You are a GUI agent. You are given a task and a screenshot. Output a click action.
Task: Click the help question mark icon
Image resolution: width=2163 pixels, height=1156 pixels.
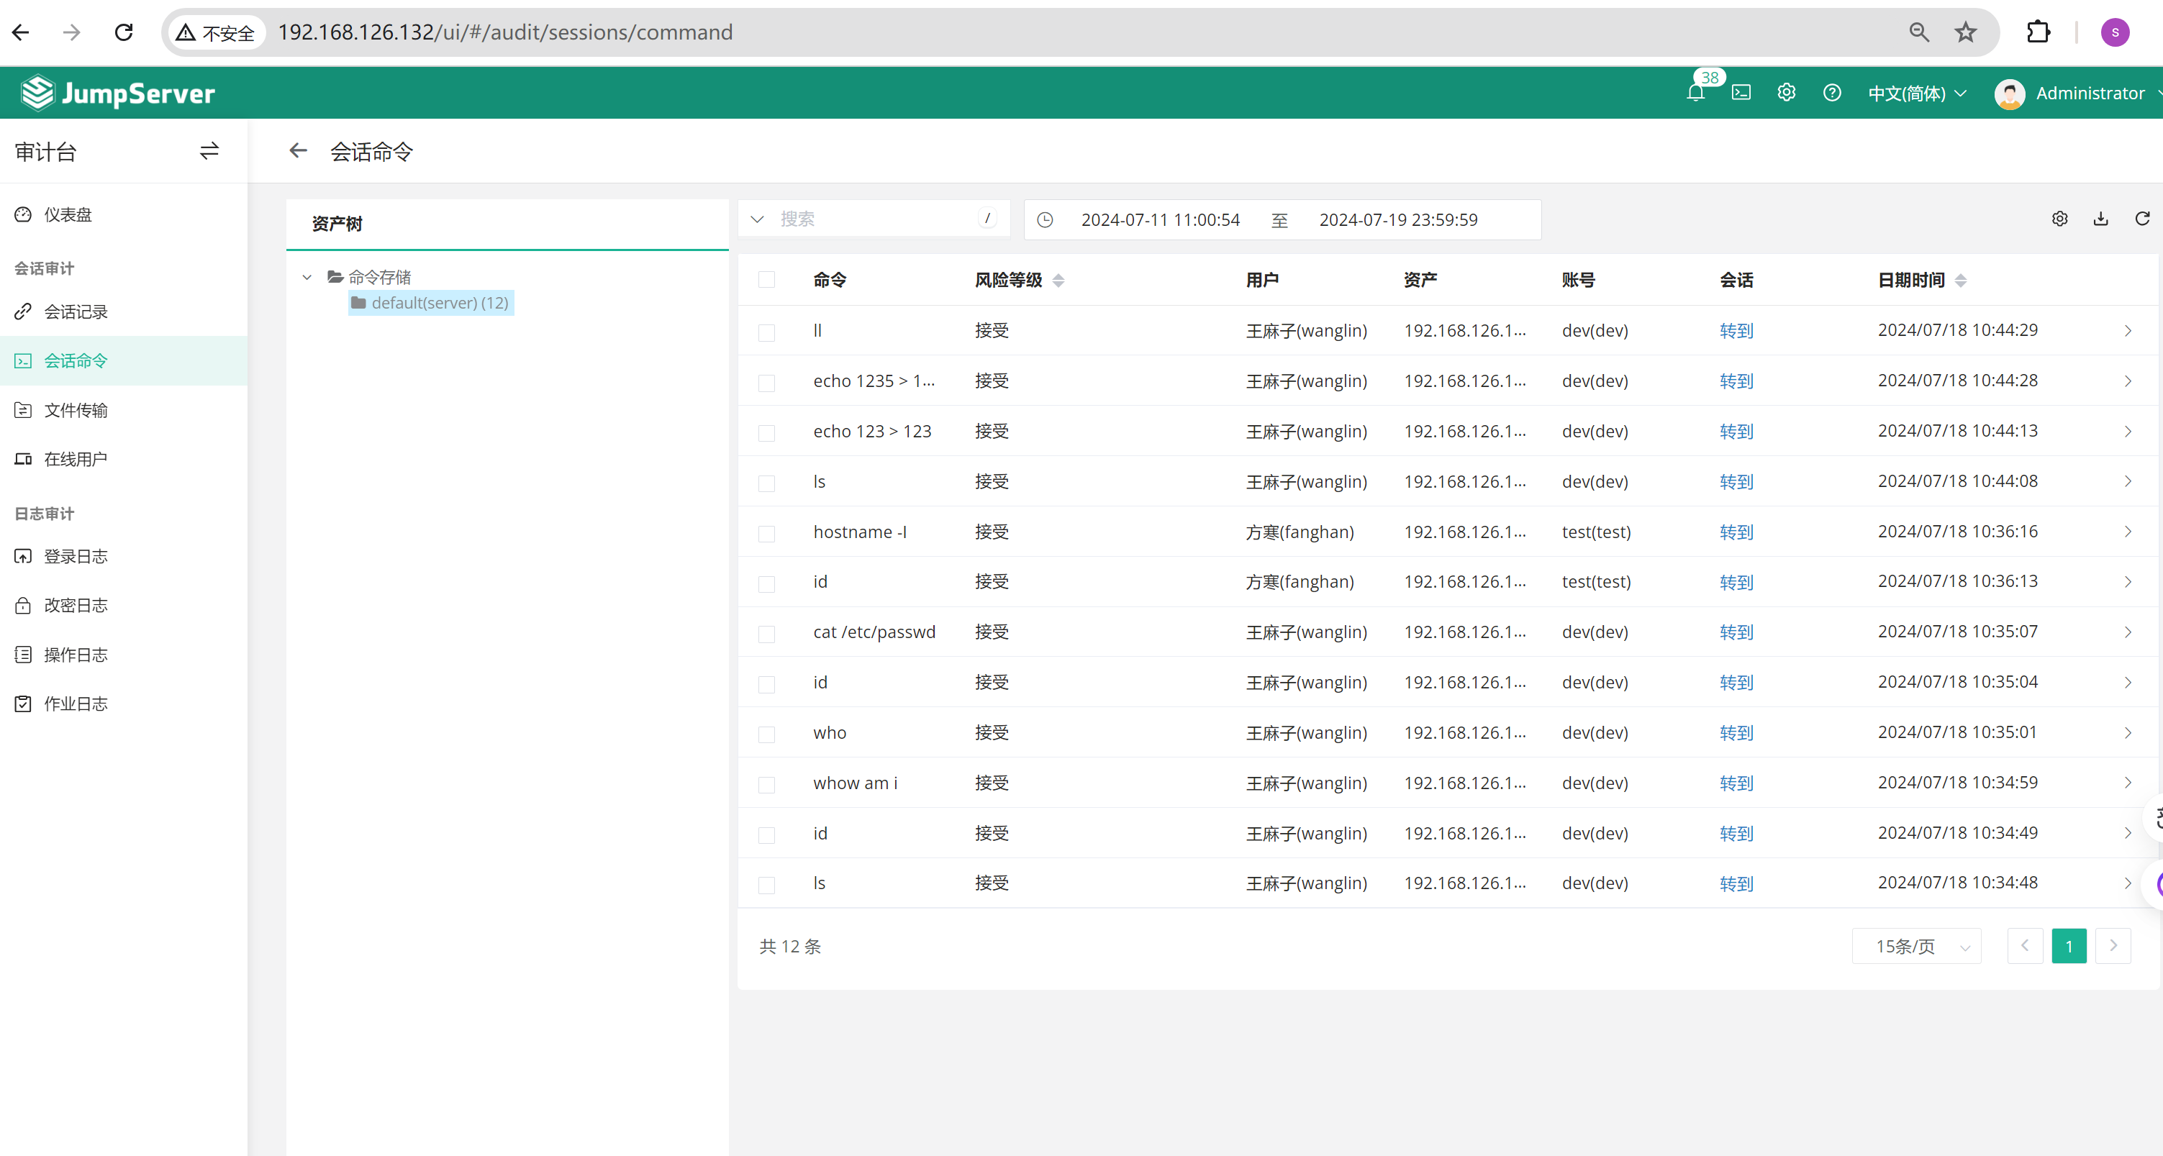[x=1831, y=92]
